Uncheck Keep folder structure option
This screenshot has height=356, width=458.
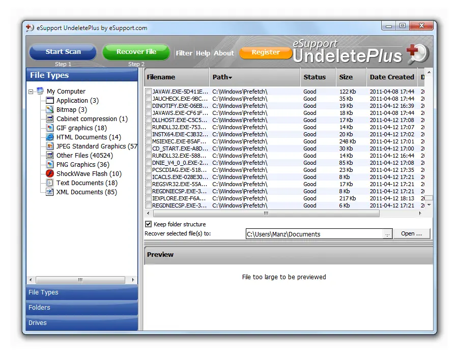(x=149, y=224)
